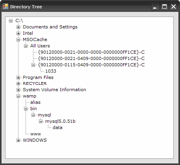Select the wamp folder label

point(29,96)
